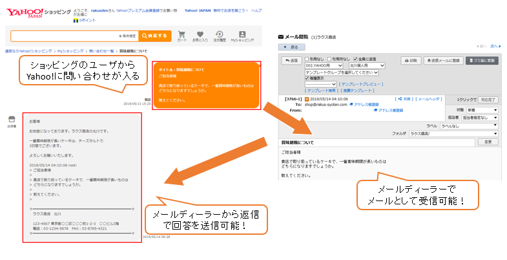Click the envelope icon next to メール閲覧
507x260 pixels.
pyautogui.click(x=281, y=37)
